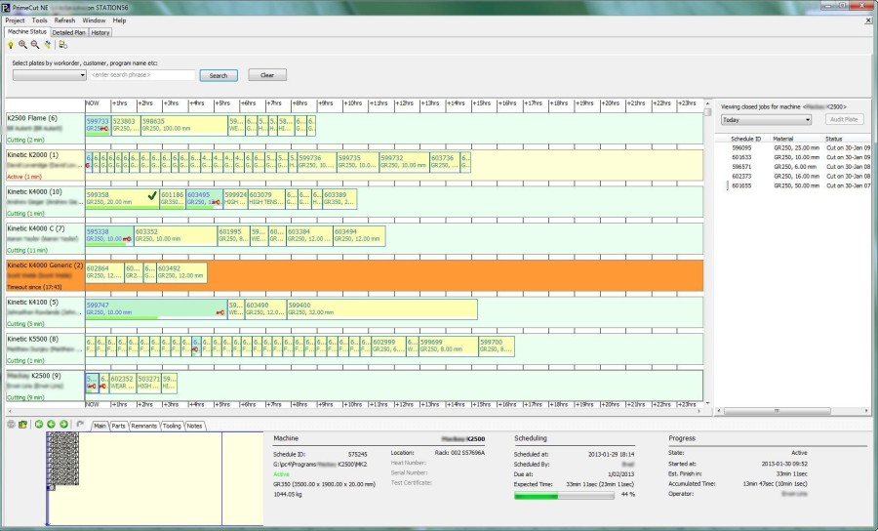Image resolution: width=878 pixels, height=531 pixels.
Task: Open the plate search filter dropdown
Action: [50, 75]
